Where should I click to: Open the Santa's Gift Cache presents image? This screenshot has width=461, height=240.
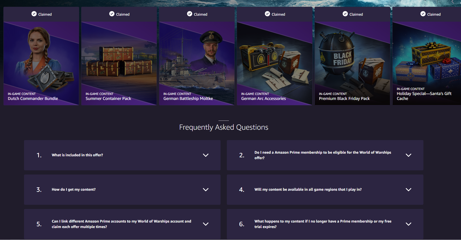click(427, 63)
